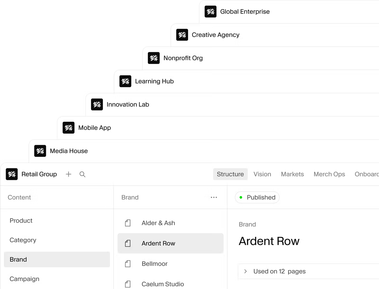Image resolution: width=379 pixels, height=289 pixels.
Task: Click the Brand label above the title
Action: coord(247,224)
